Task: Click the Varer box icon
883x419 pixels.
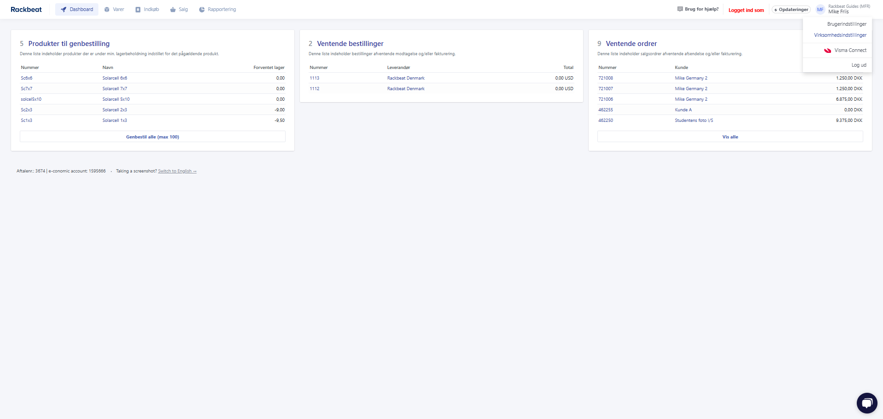Action: click(107, 10)
